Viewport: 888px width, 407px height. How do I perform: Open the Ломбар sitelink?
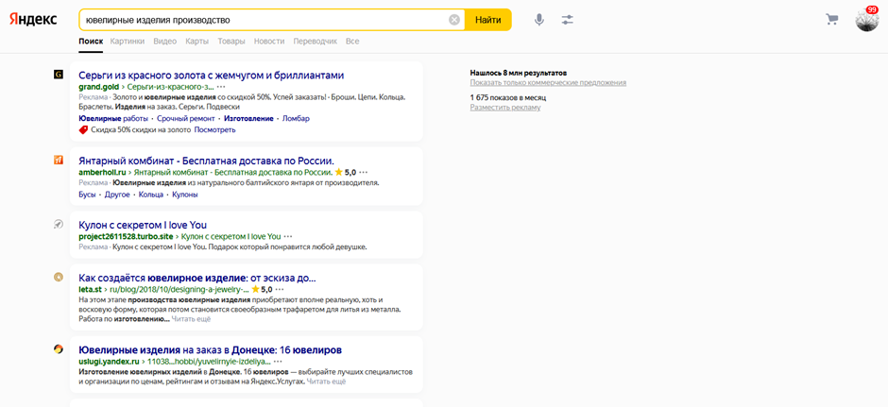click(297, 118)
